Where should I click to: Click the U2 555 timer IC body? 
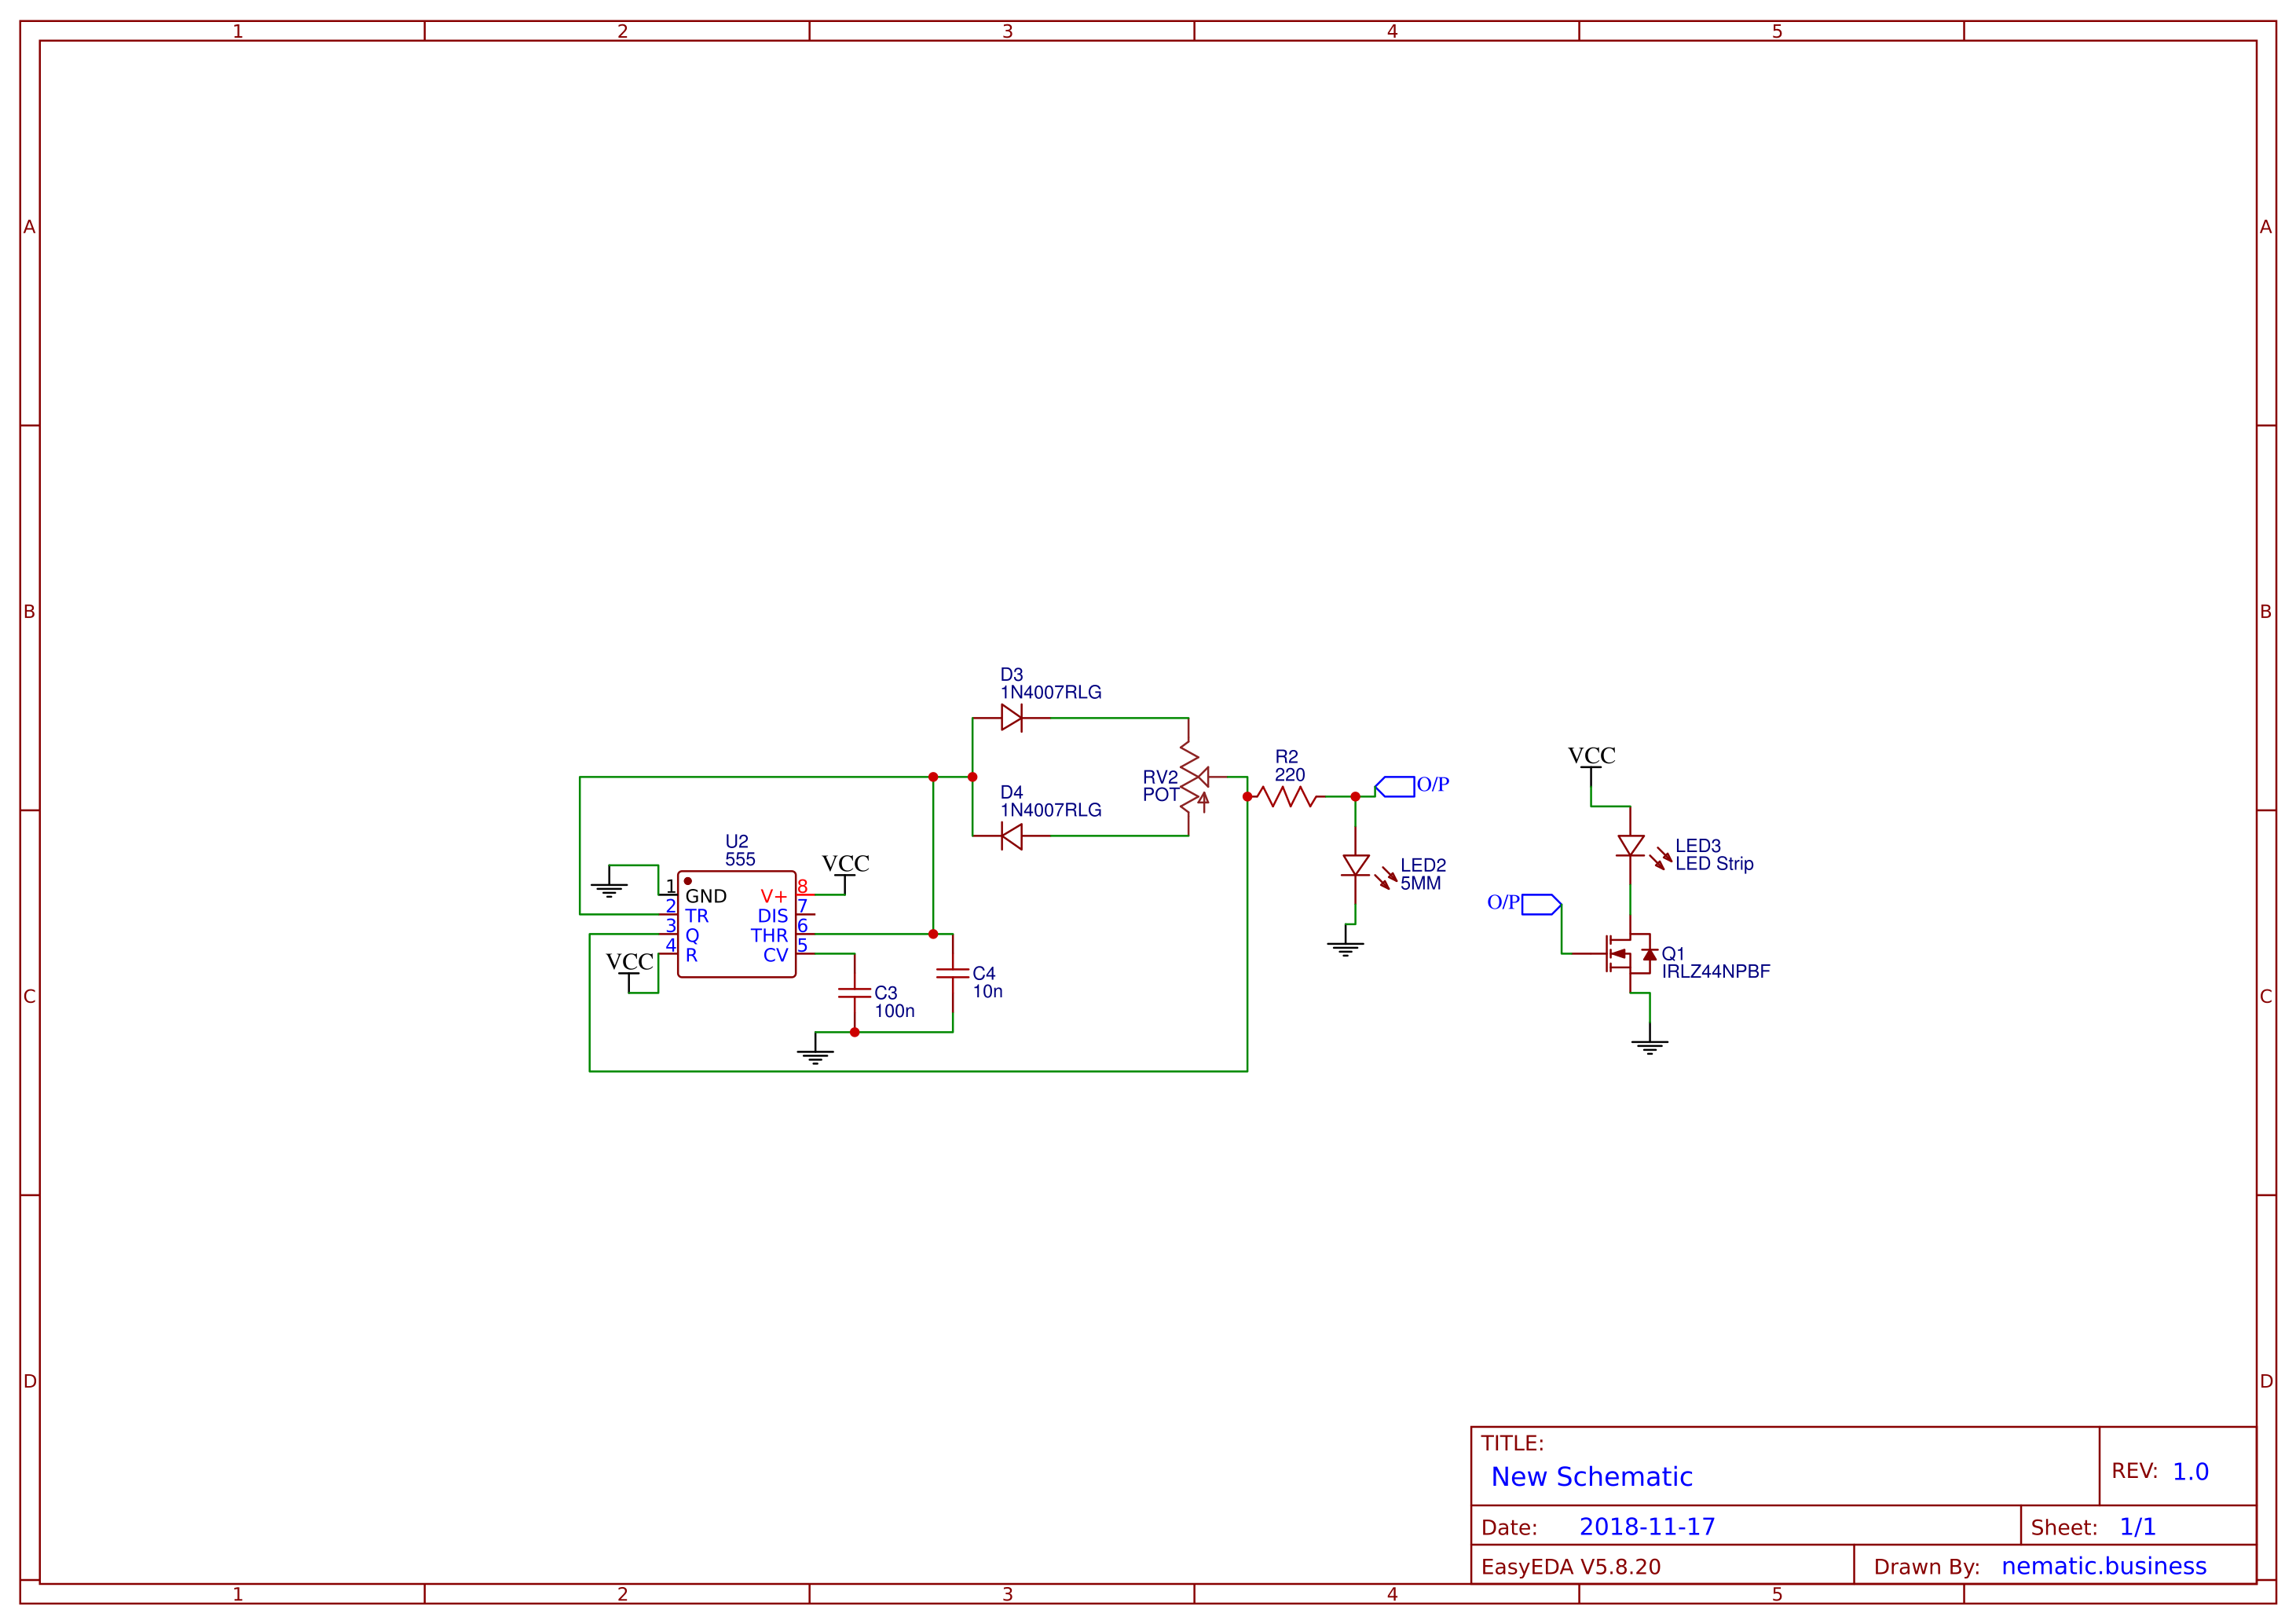pyautogui.click(x=737, y=924)
